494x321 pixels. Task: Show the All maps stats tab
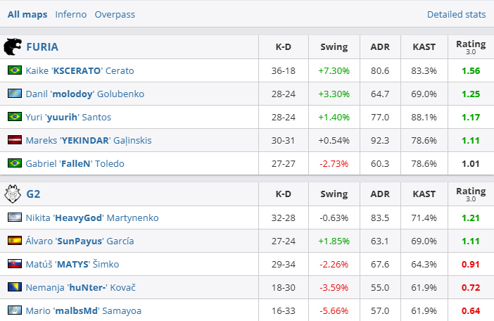pos(27,14)
